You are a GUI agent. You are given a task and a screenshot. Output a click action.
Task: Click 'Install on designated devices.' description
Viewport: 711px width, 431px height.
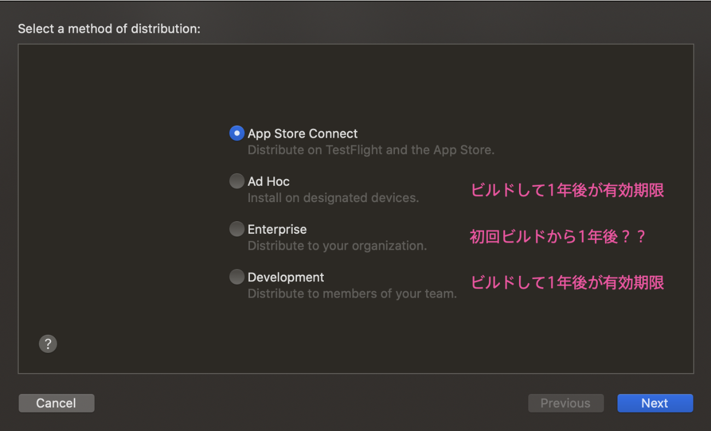(333, 198)
